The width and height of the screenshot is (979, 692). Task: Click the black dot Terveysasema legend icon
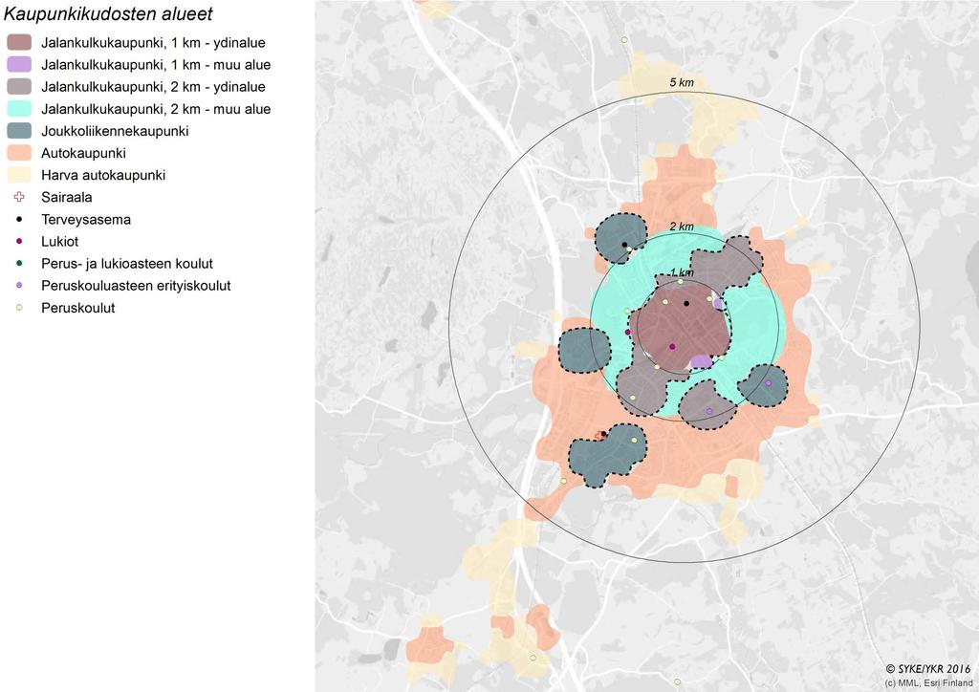pyautogui.click(x=19, y=219)
